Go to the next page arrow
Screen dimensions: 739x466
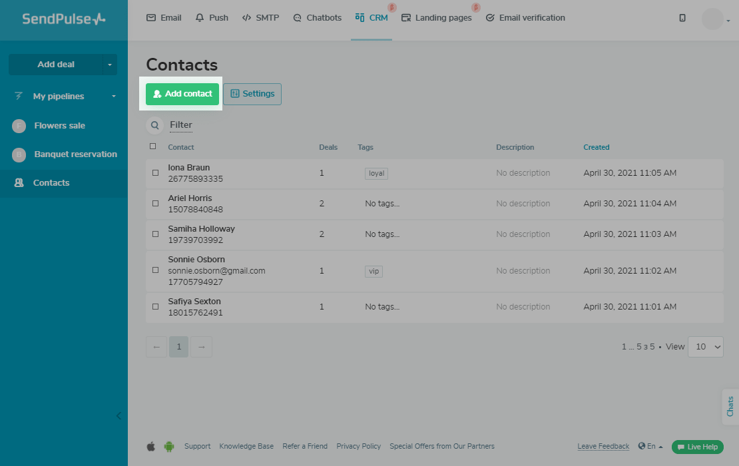point(202,347)
